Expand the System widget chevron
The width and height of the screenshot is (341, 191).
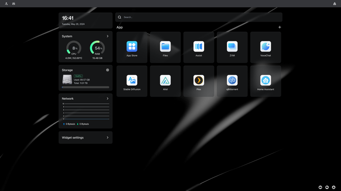pos(107,36)
